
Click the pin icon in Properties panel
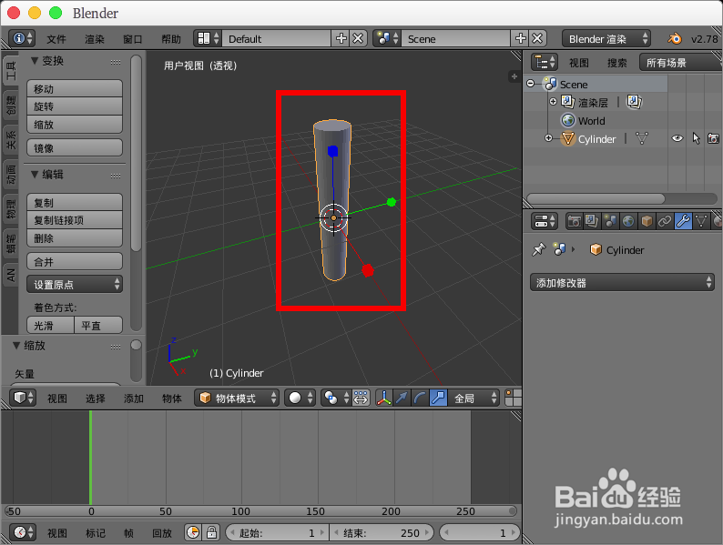538,249
